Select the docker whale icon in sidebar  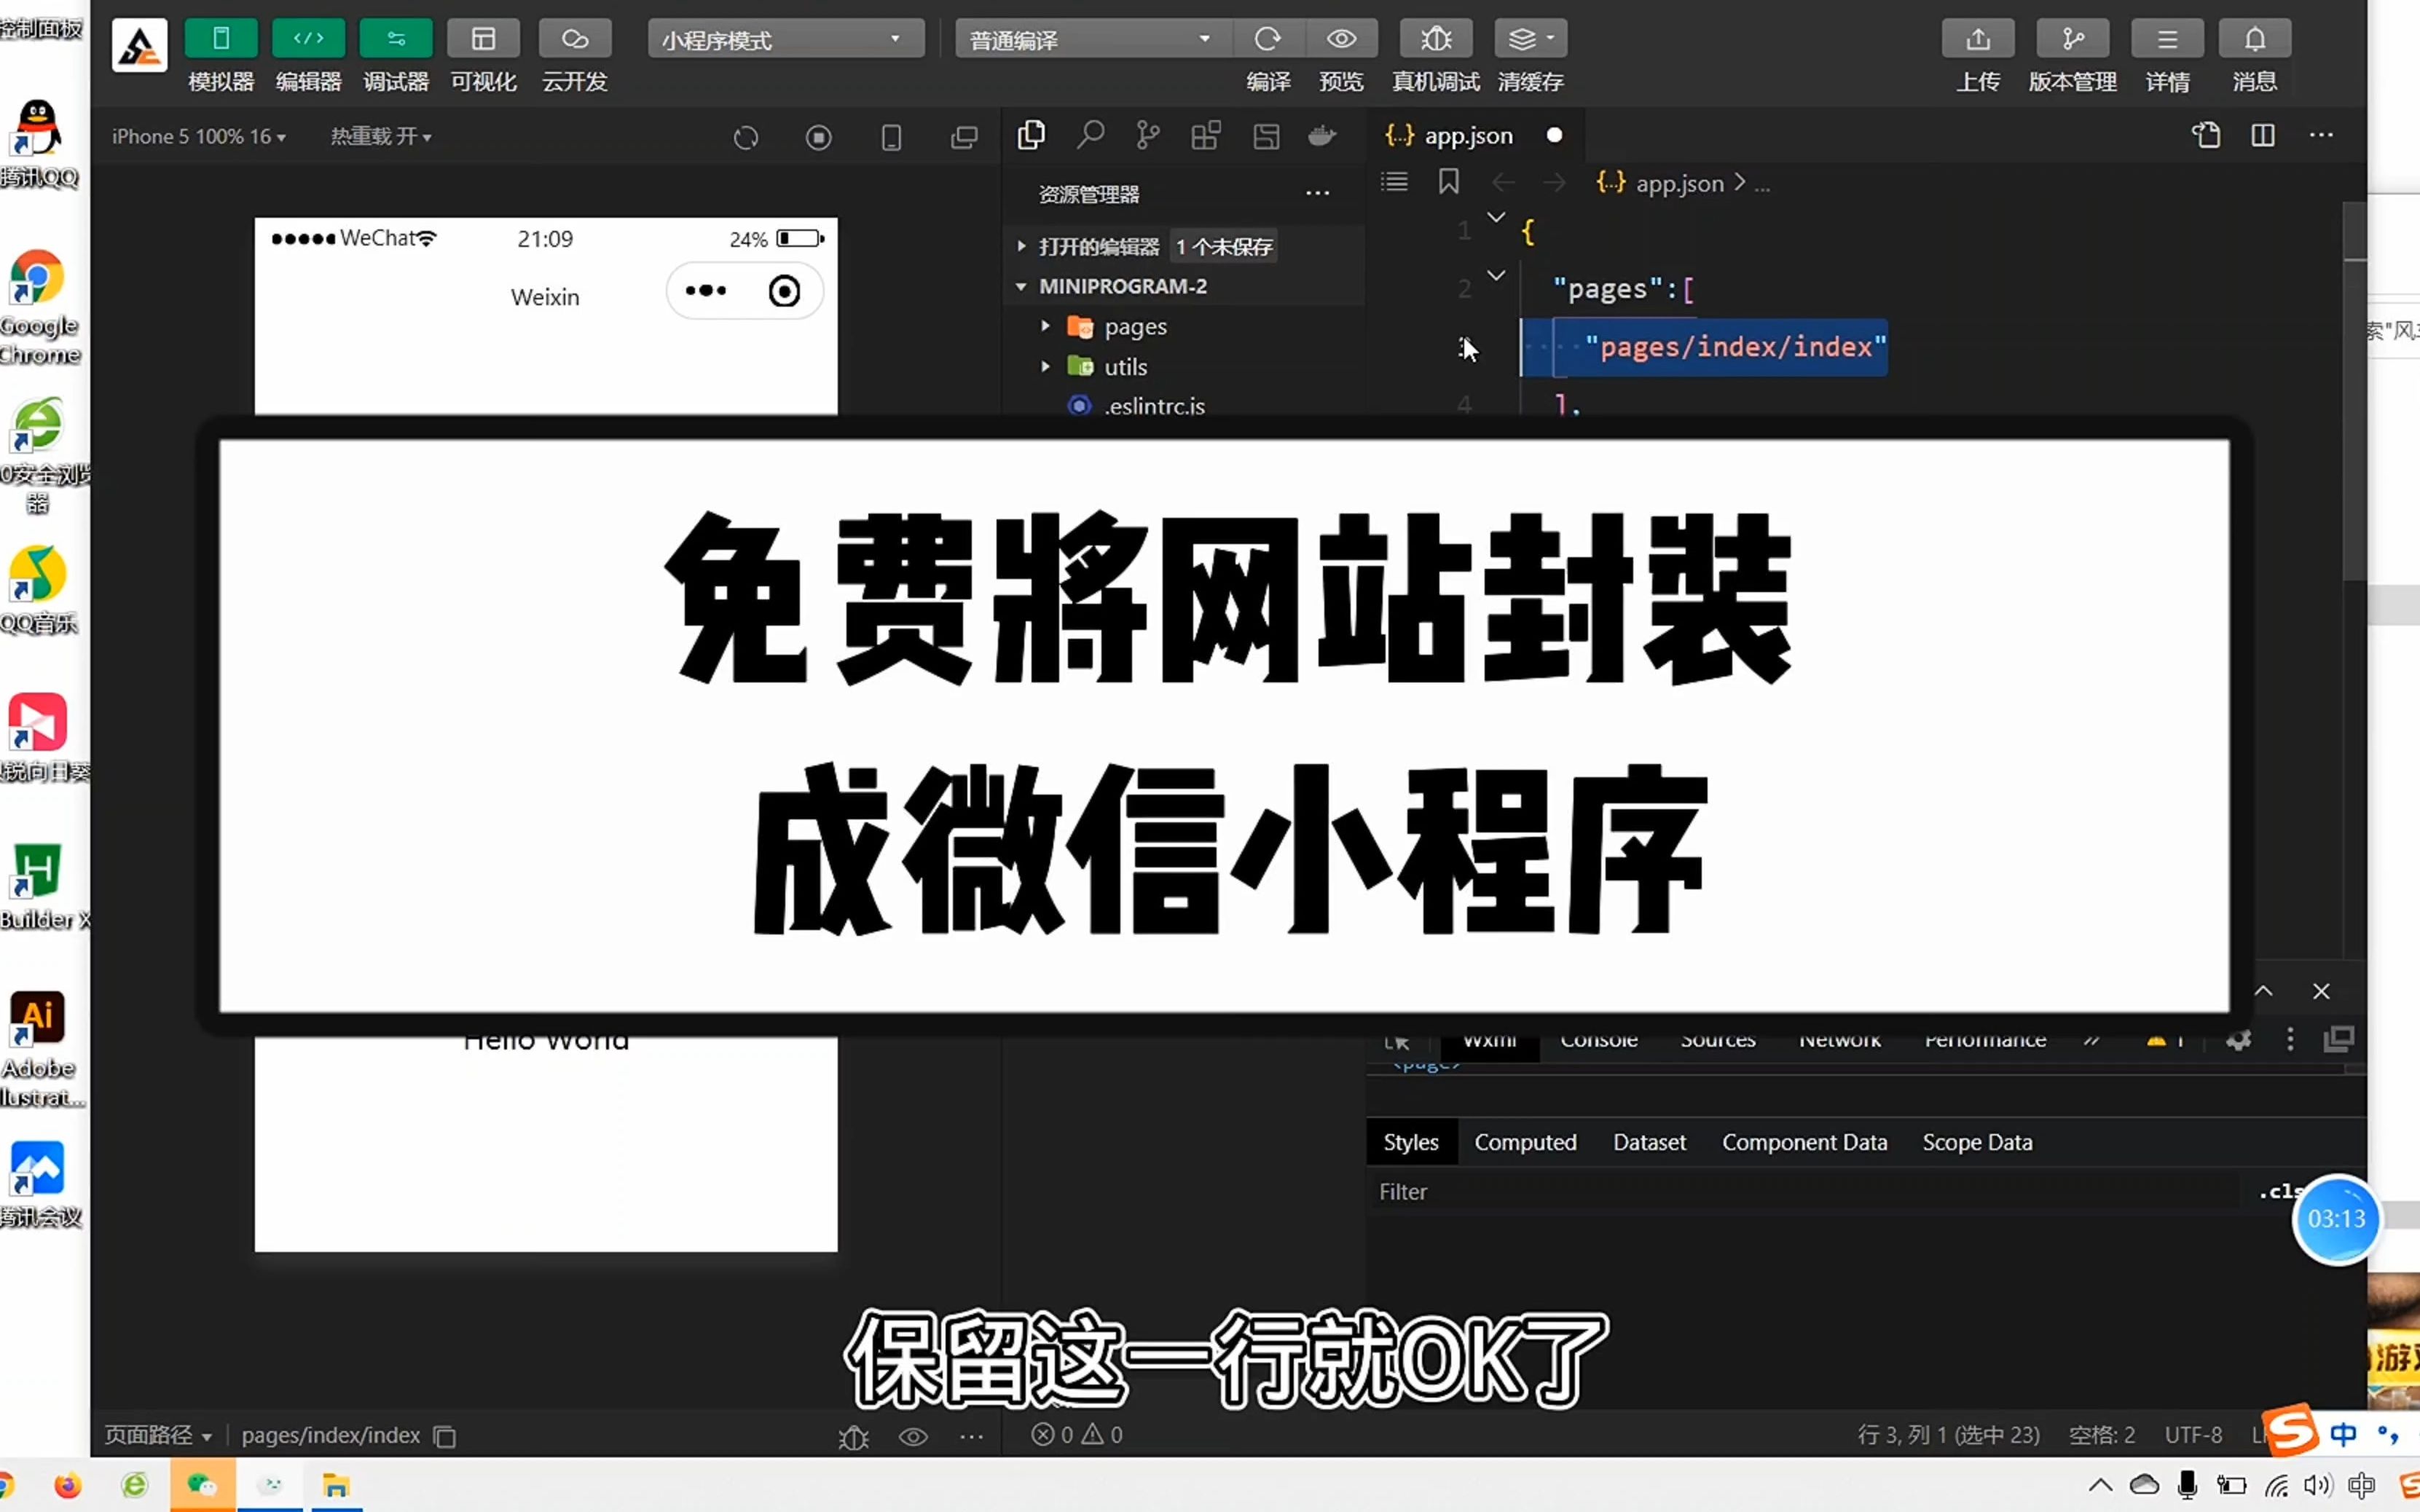(1322, 135)
